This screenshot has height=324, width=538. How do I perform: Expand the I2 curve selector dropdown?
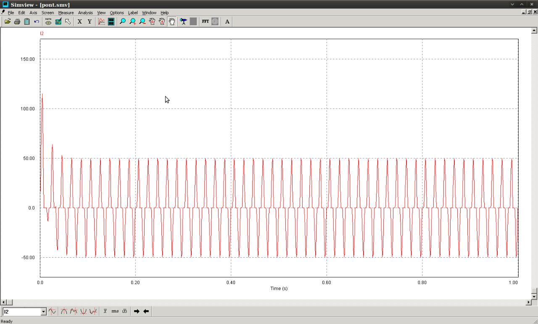[x=43, y=311]
